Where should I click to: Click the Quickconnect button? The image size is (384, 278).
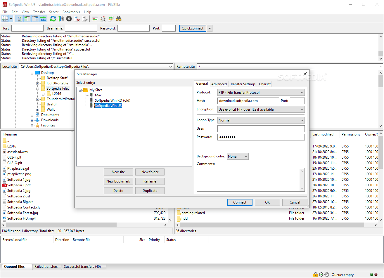193,28
